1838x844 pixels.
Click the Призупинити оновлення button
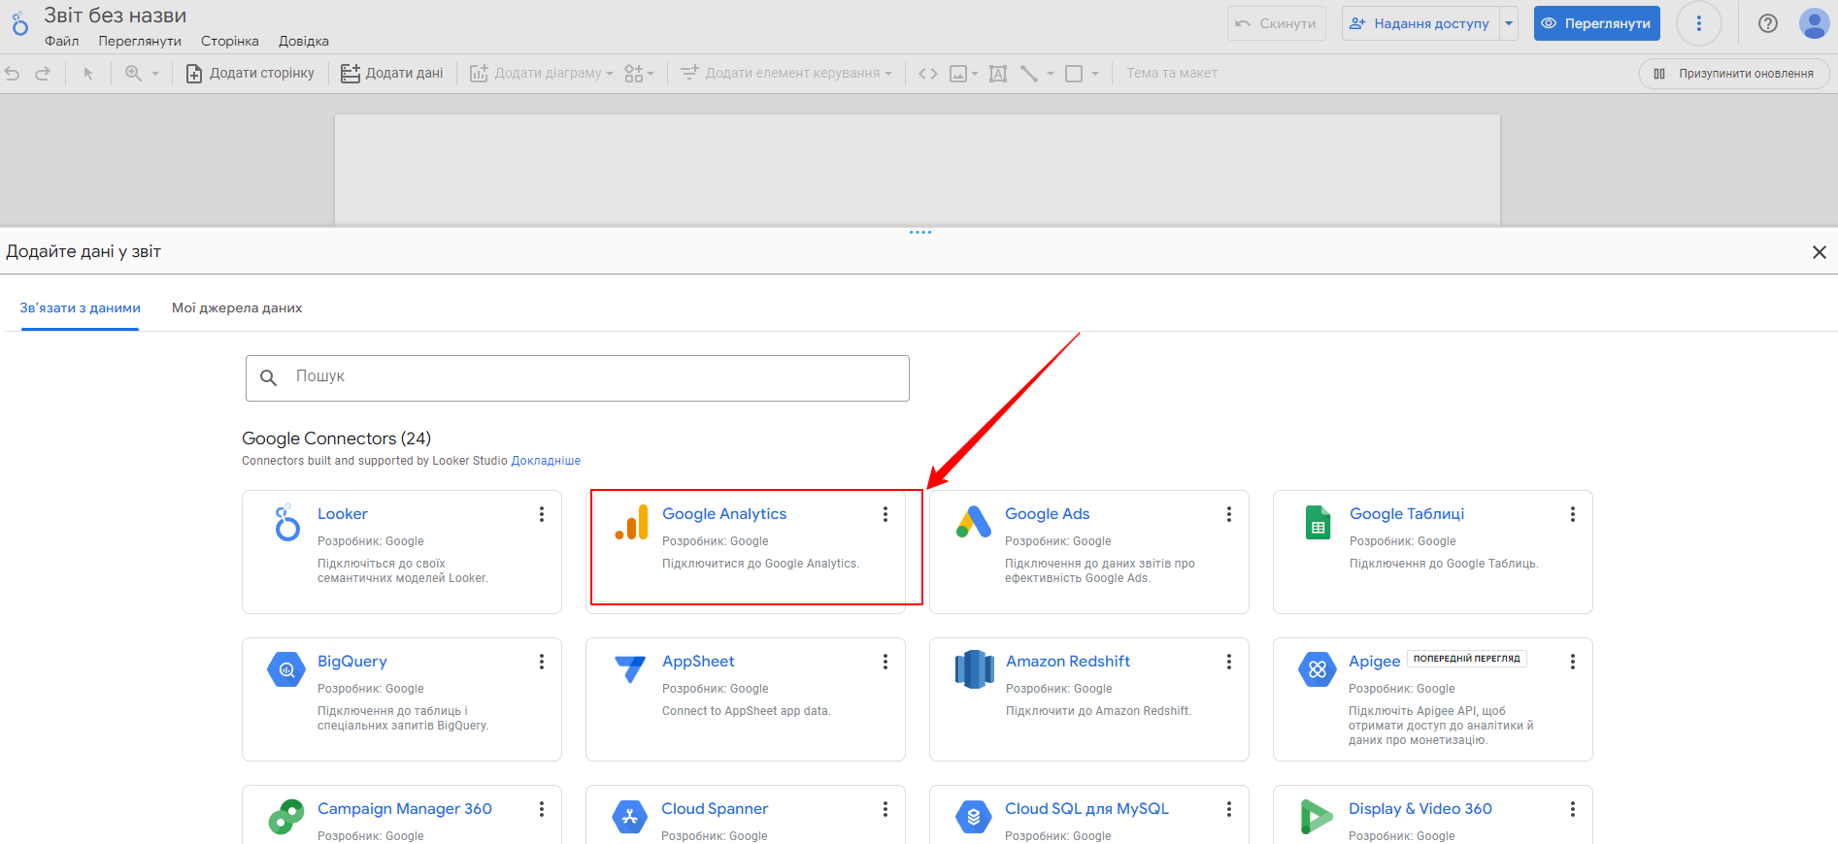point(1734,74)
